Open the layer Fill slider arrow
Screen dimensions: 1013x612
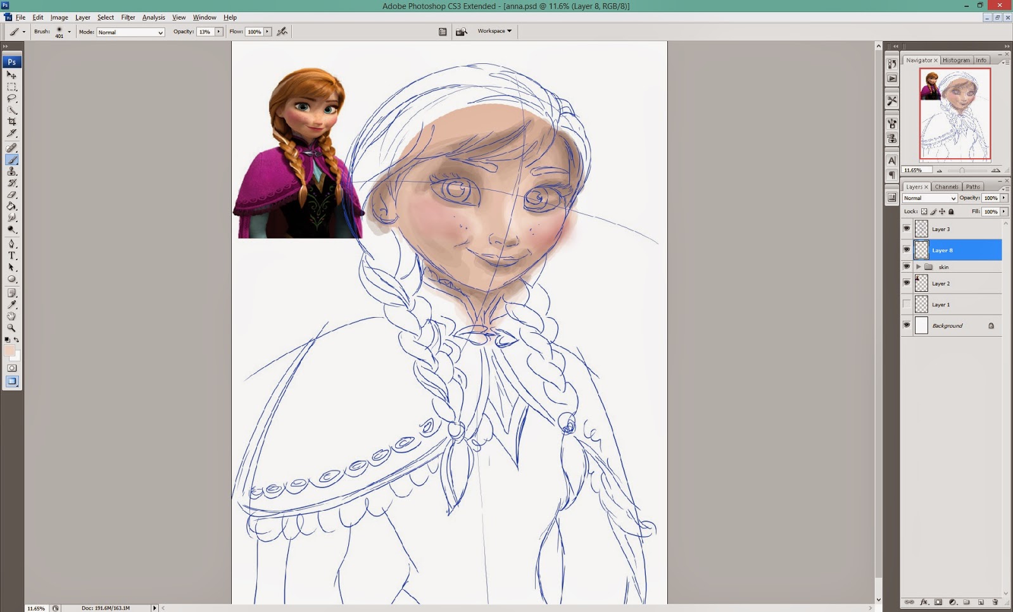click(1004, 211)
